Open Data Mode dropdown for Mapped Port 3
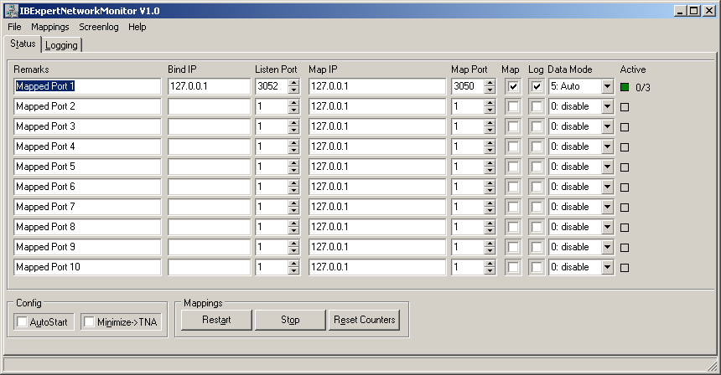The width and height of the screenshot is (721, 375). point(608,126)
